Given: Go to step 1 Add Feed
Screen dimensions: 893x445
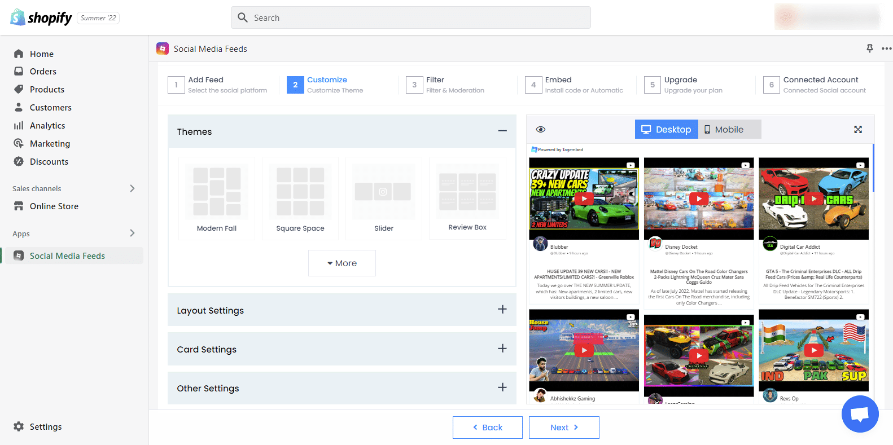Looking at the screenshot, I should (x=218, y=85).
